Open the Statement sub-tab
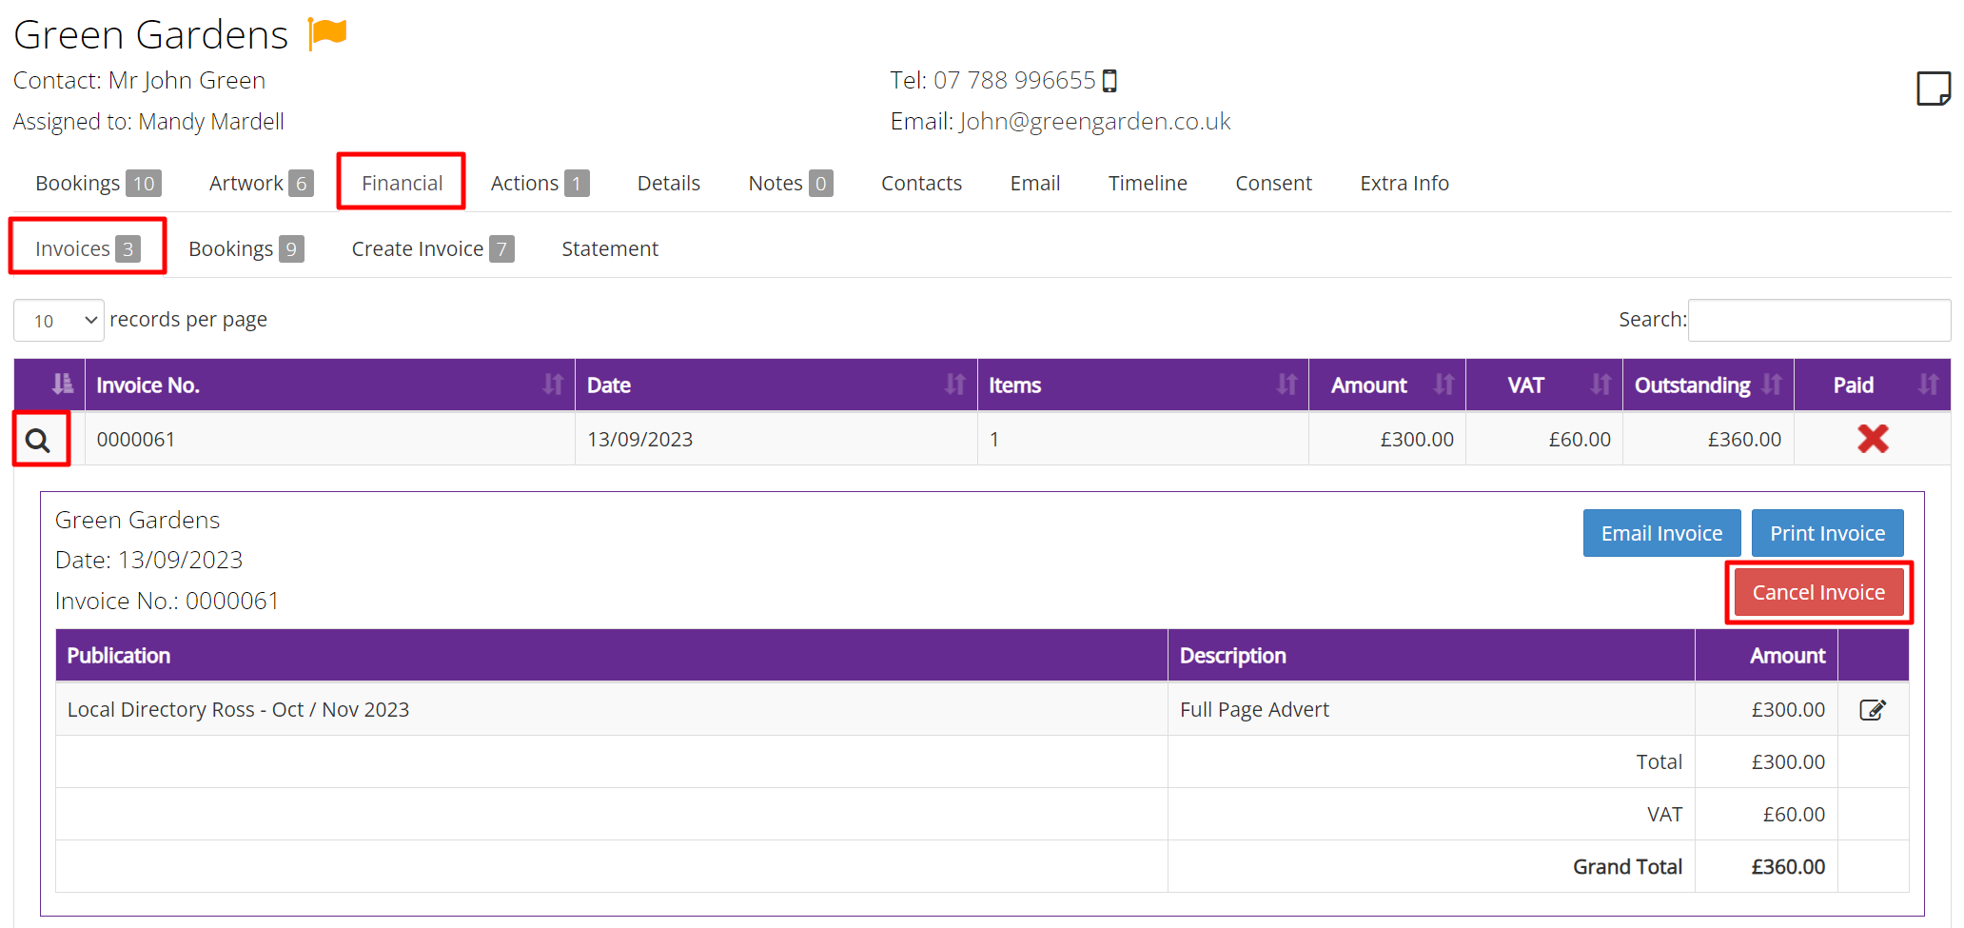Image resolution: width=1964 pixels, height=928 pixels. (609, 248)
